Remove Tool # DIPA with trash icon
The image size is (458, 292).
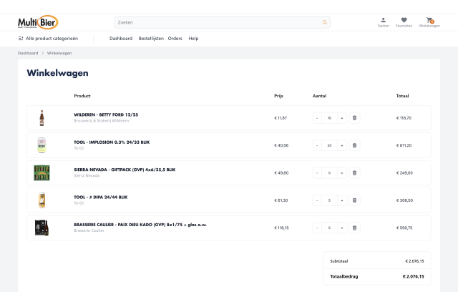354,200
